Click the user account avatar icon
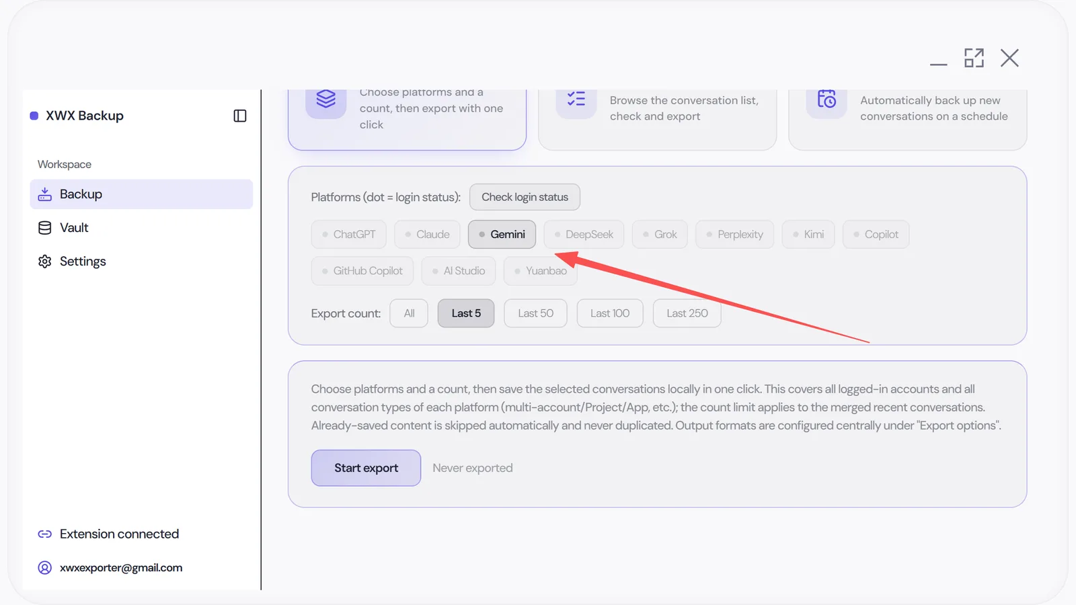 click(45, 568)
